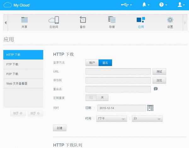The image size is (189, 148).
Task: Click the rename field info icon
Action: (156, 89)
